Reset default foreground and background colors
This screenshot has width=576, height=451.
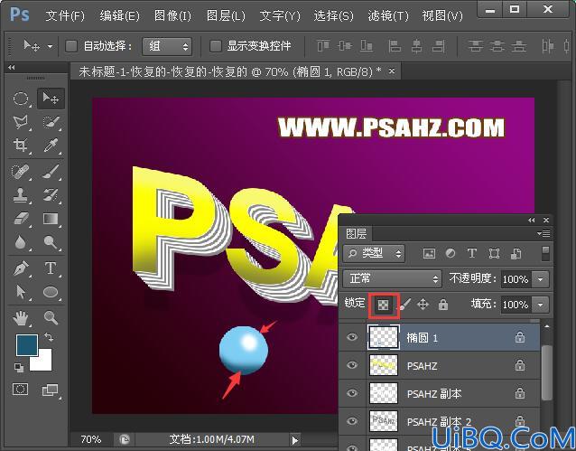(18, 367)
